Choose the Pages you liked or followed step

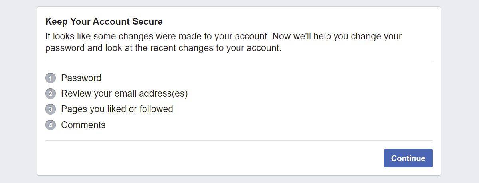click(117, 109)
